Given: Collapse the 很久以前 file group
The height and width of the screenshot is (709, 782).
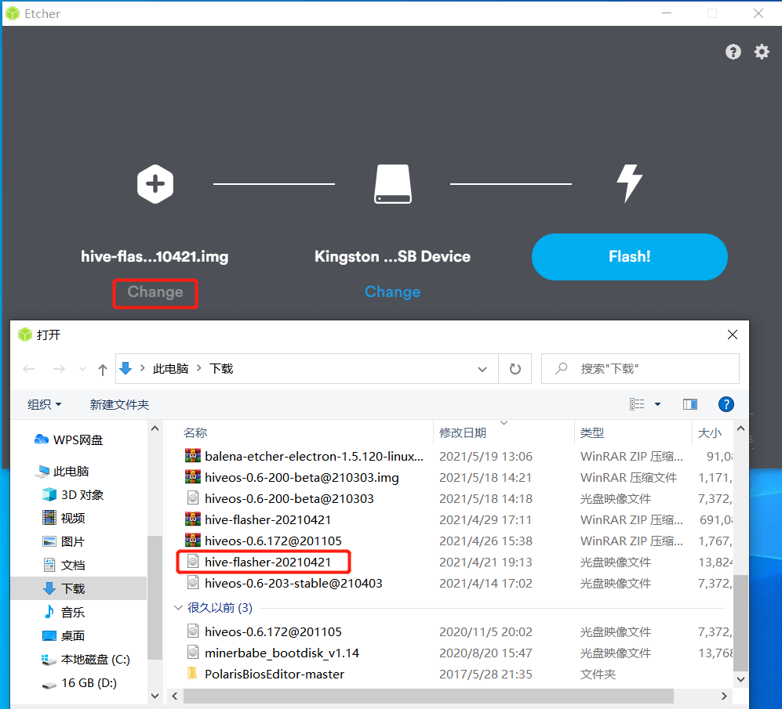Looking at the screenshot, I should [x=176, y=608].
